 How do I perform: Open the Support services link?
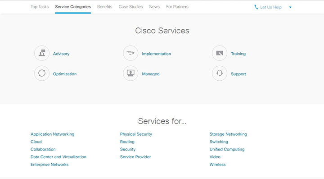pos(238,74)
